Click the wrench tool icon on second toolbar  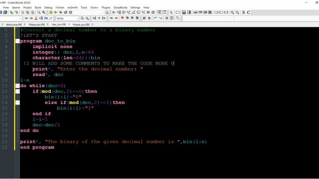[x=177, y=18]
